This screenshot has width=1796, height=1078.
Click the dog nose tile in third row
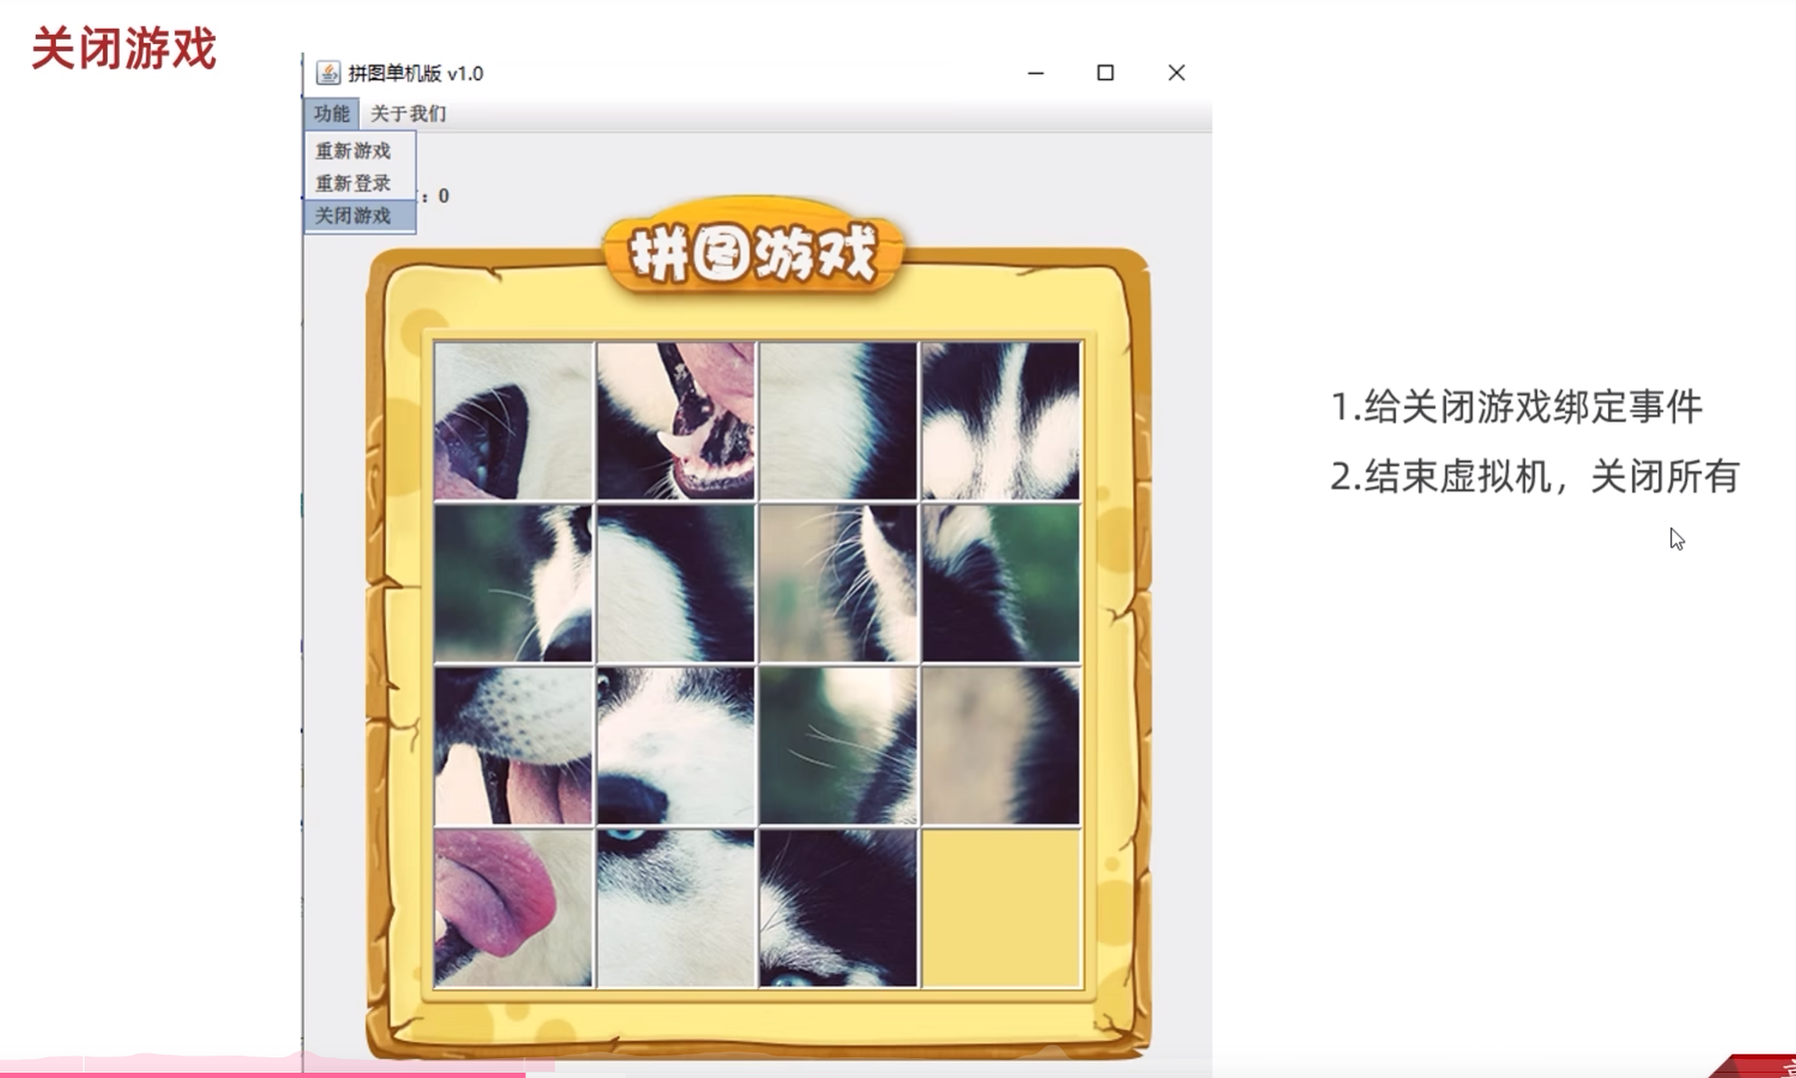[x=675, y=745]
